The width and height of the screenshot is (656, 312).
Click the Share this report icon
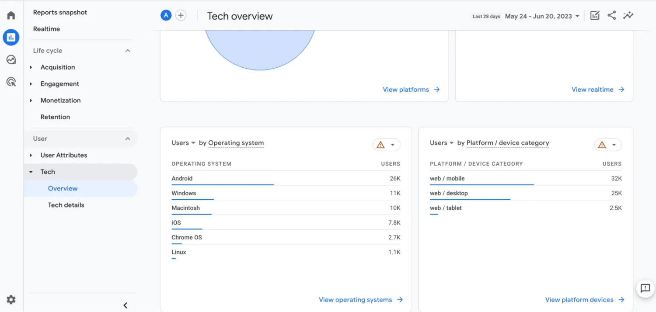click(x=612, y=16)
